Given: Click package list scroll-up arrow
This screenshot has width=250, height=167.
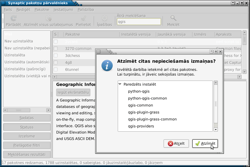Looking at the screenshot, I should [244, 33].
